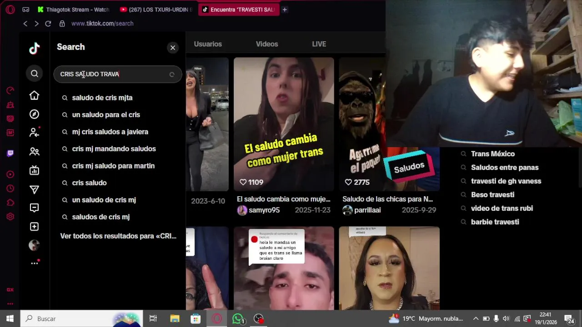Viewport: 582px width, 327px height.
Task: Open the Friends icon in TikTok sidebar
Action: coord(35,152)
